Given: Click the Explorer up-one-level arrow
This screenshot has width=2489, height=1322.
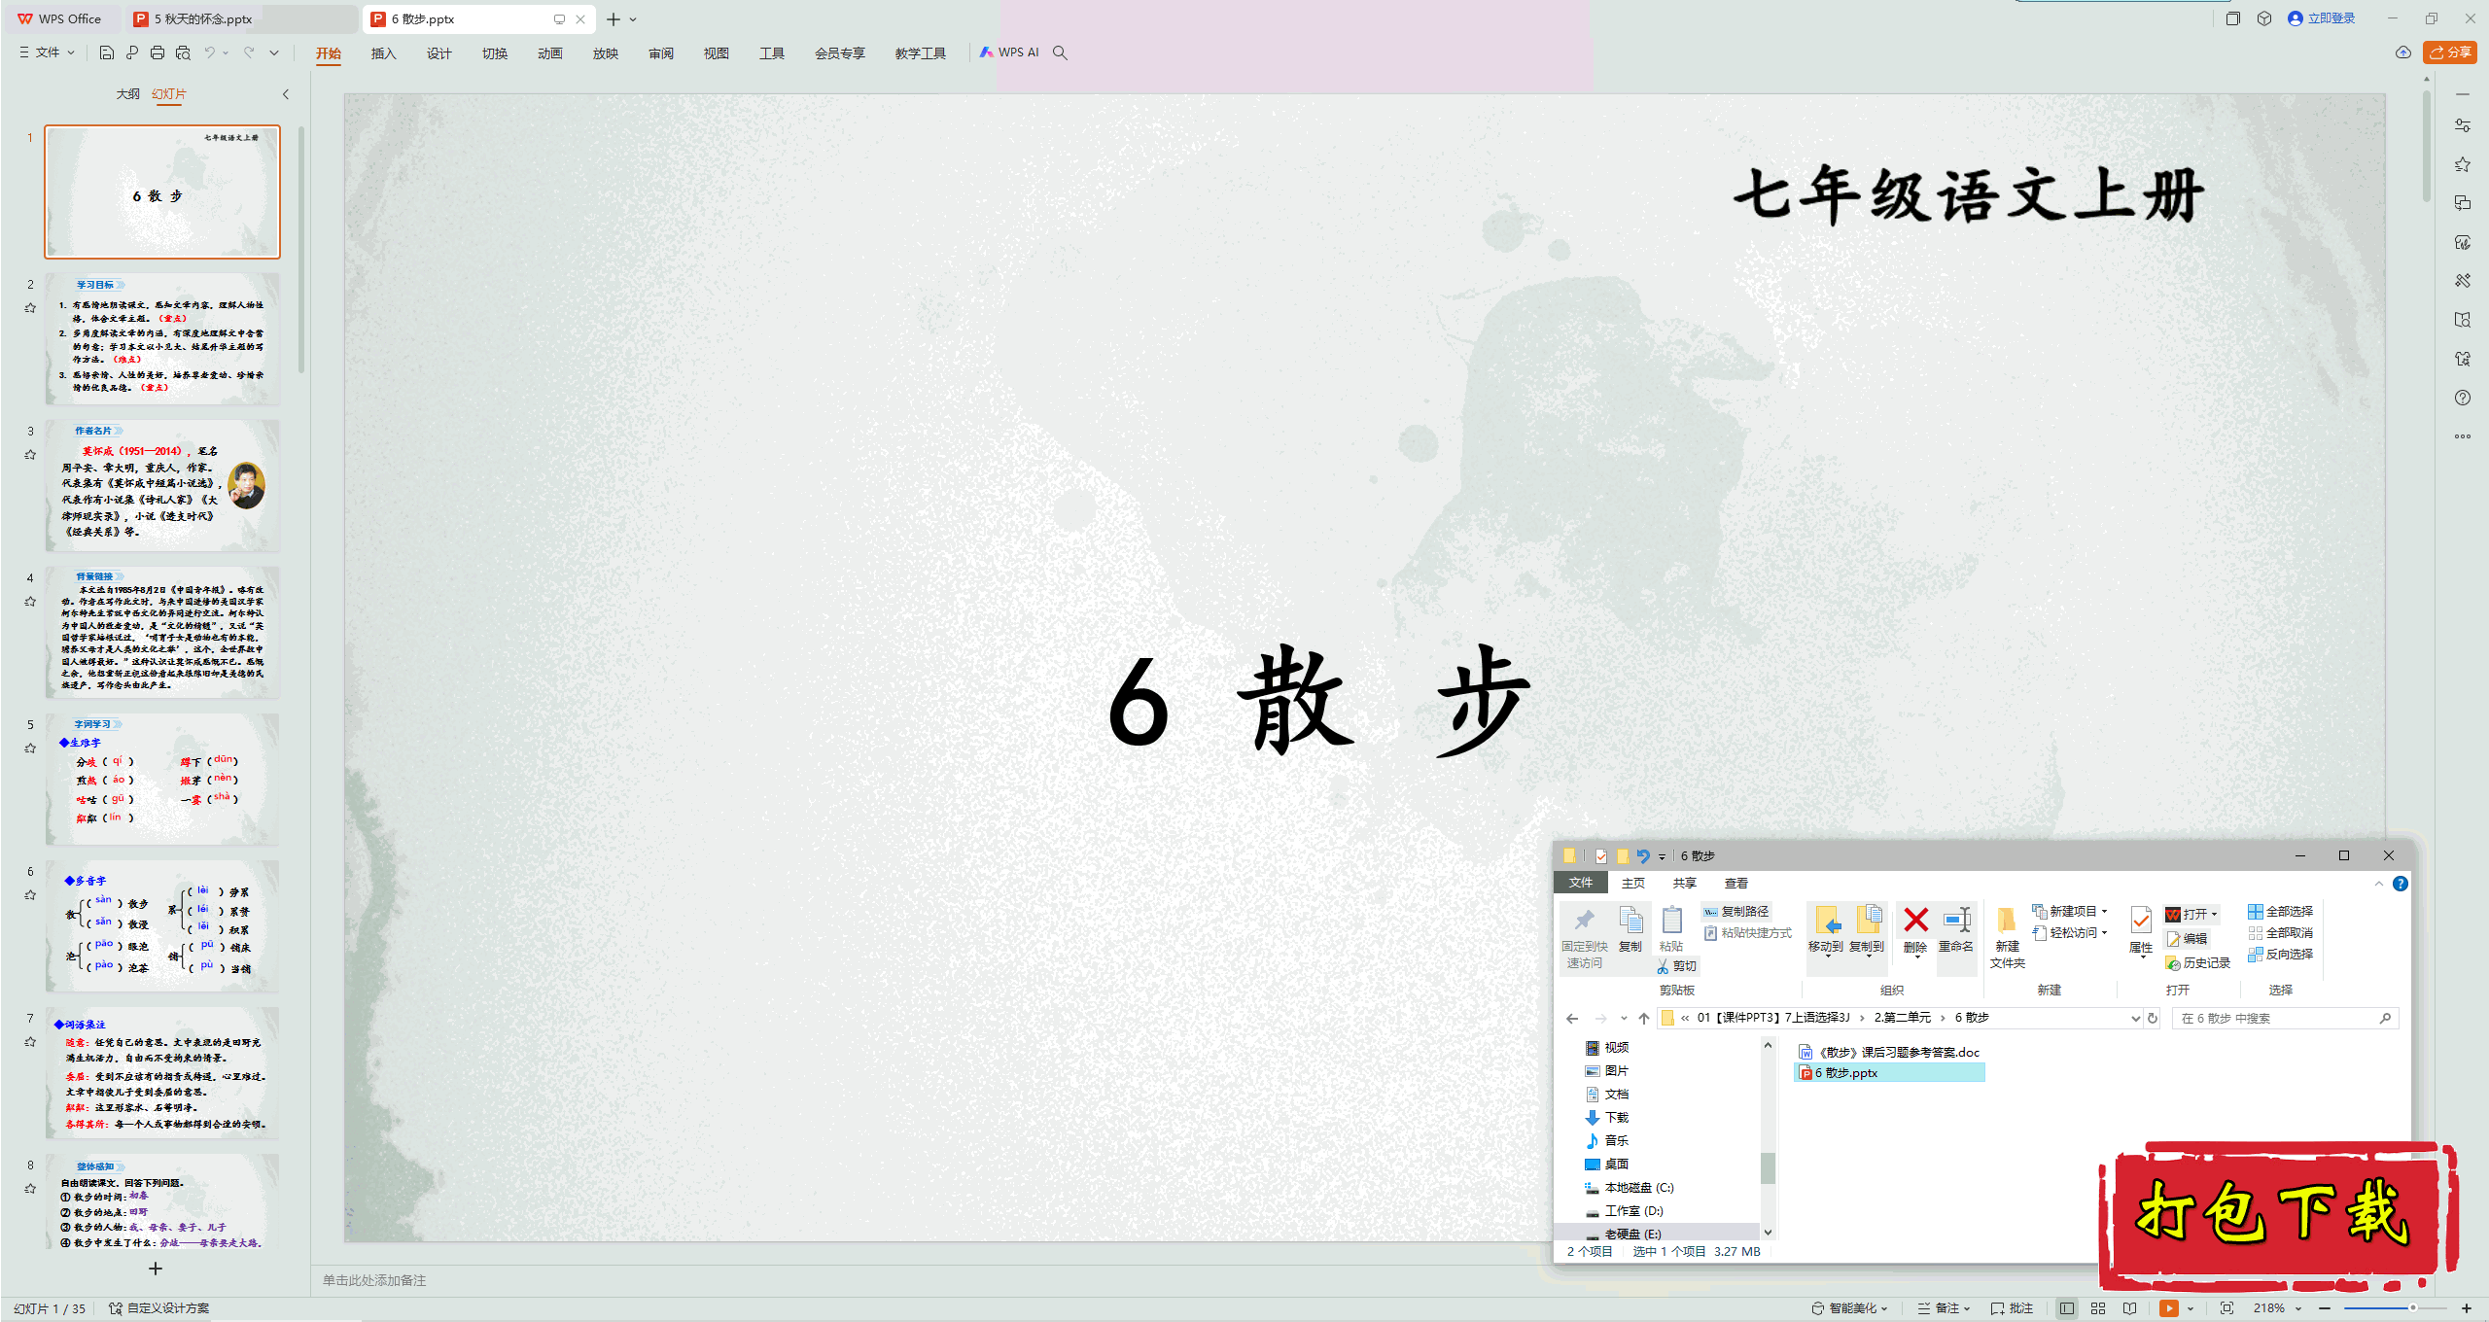Looking at the screenshot, I should pos(1644,1019).
